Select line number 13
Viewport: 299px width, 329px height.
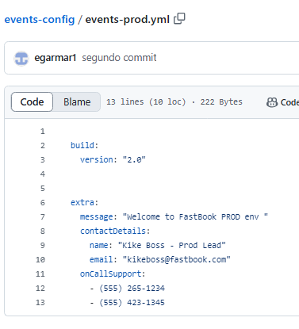coord(40,303)
